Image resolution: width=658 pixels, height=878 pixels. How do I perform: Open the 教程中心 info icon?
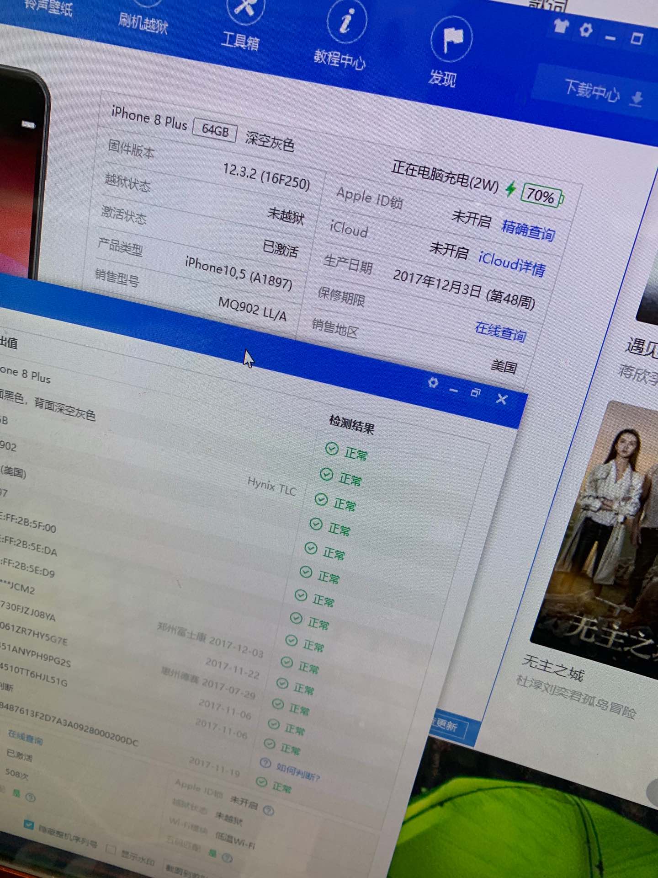point(347,21)
